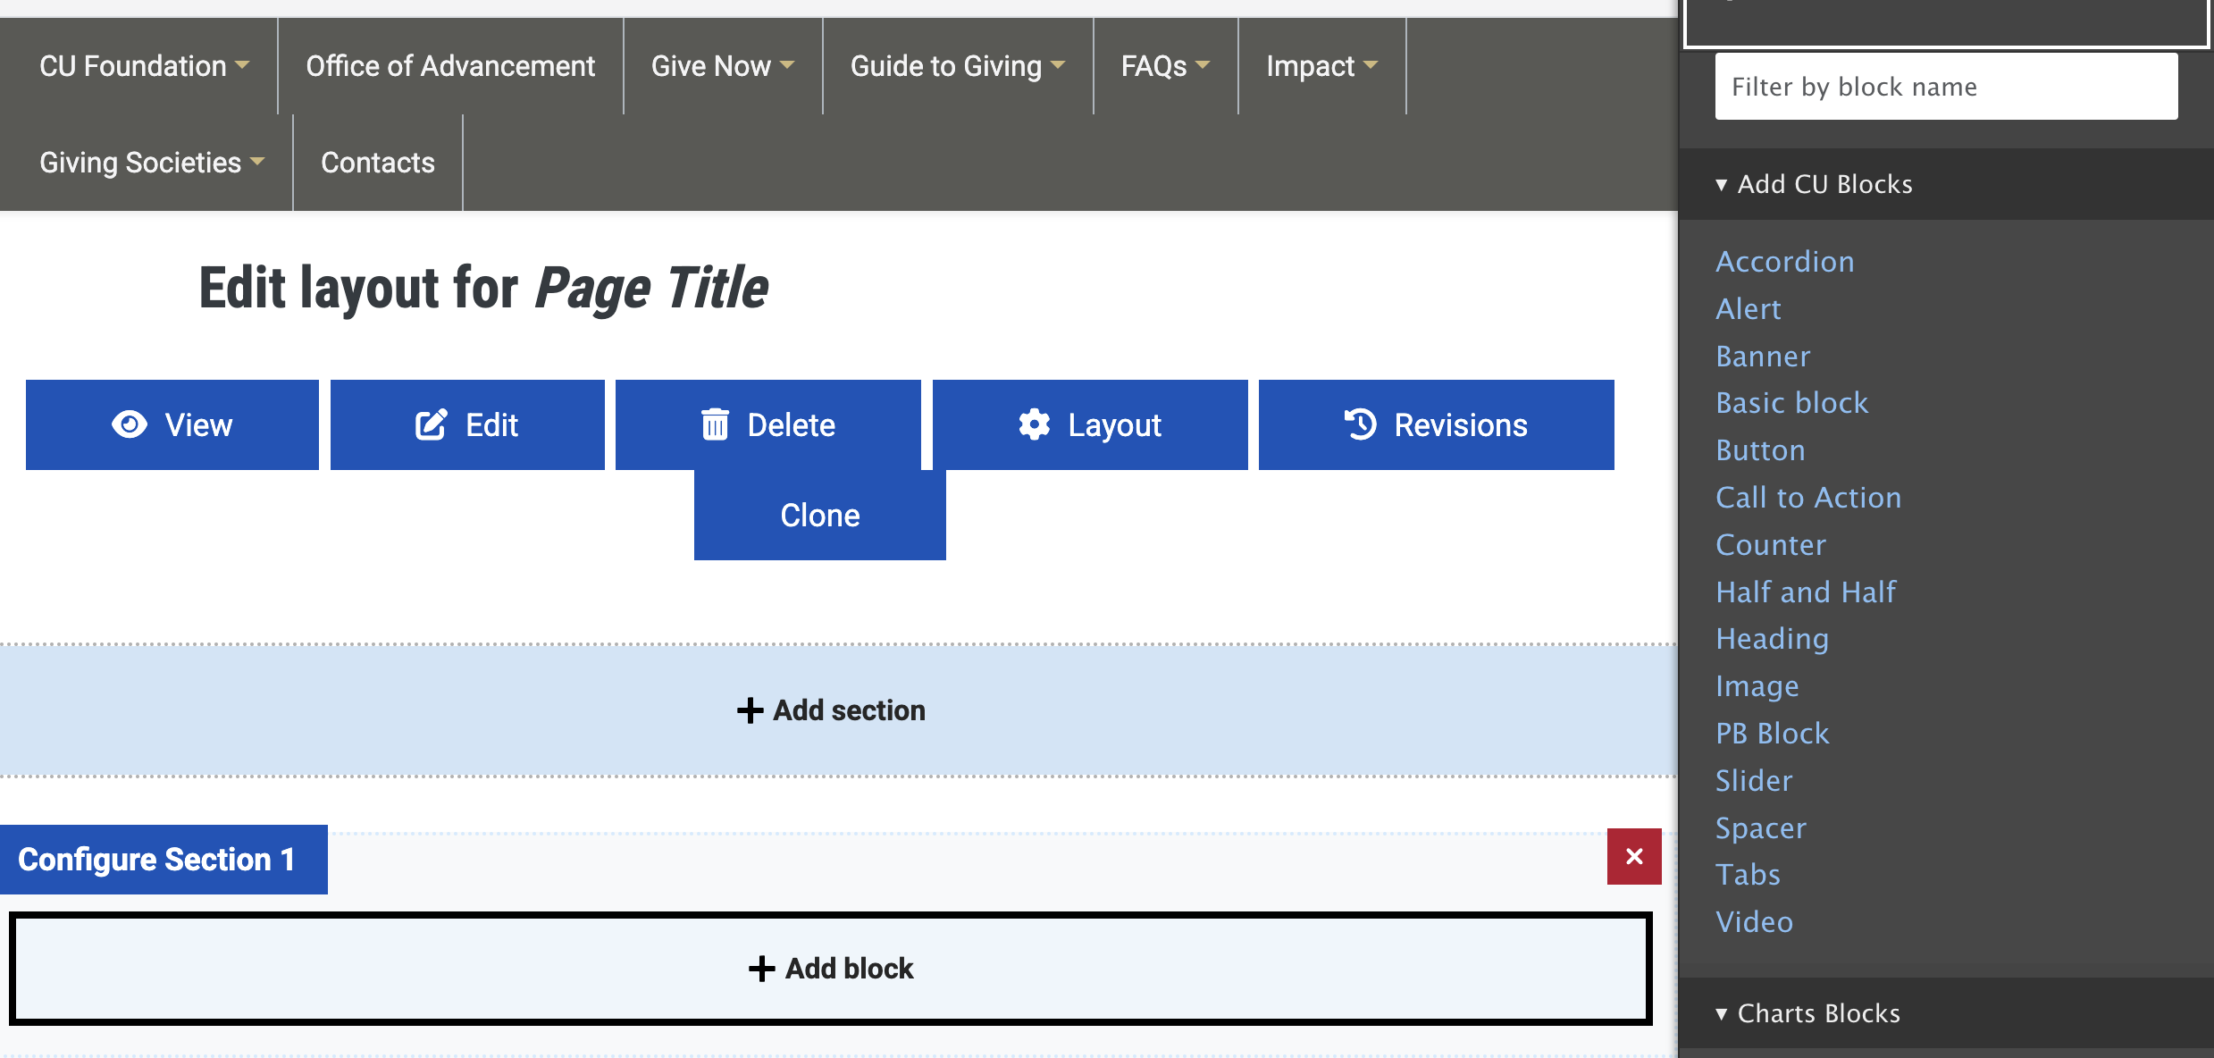Click the history icon on Revisions button
The height and width of the screenshot is (1058, 2214).
tap(1361, 424)
